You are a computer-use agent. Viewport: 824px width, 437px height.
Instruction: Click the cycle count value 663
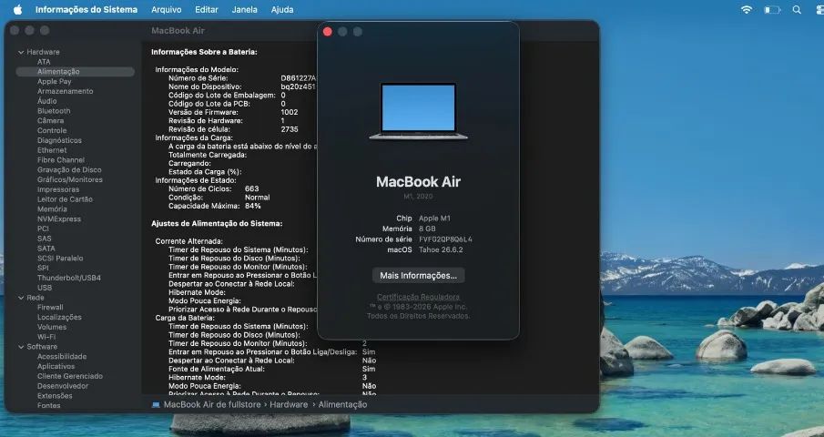tap(251, 188)
